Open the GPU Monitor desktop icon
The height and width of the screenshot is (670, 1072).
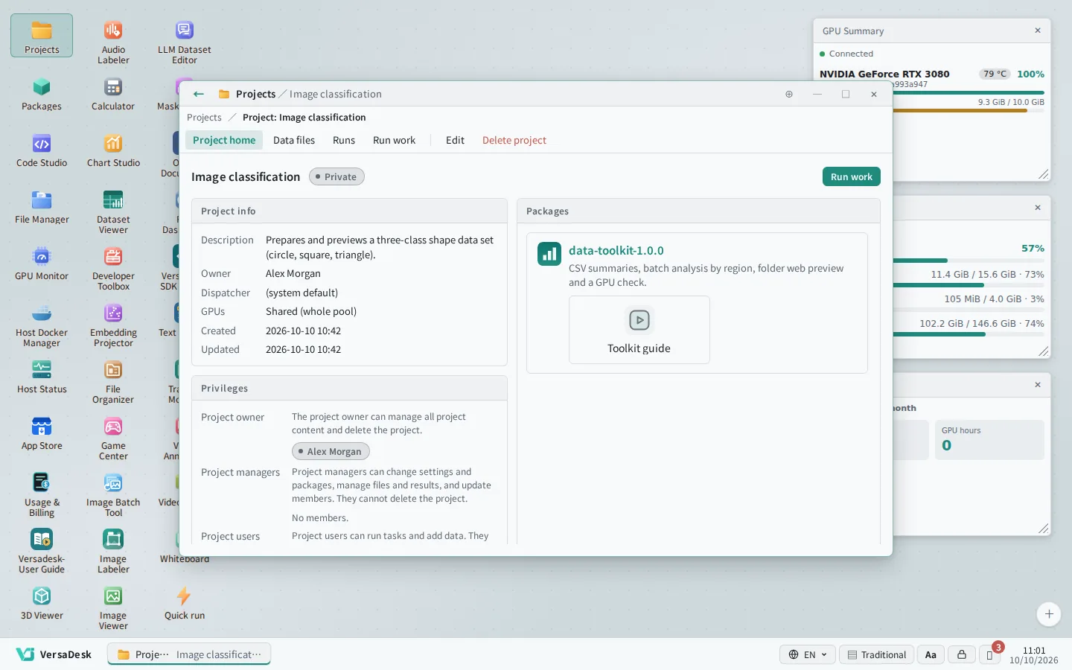(42, 264)
